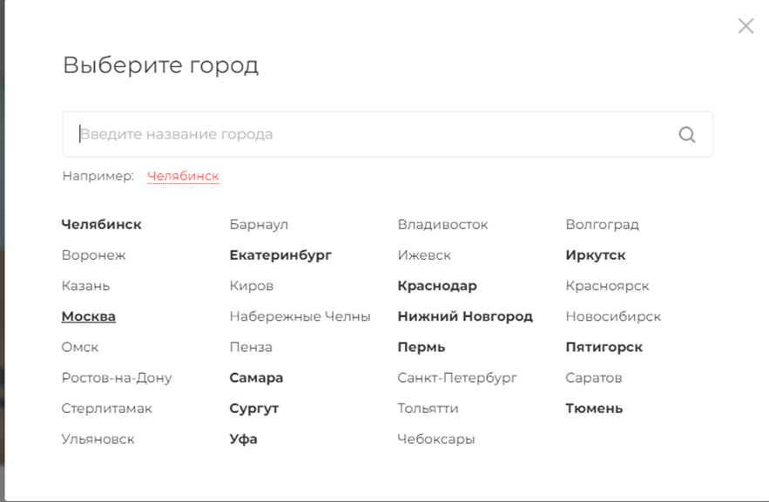Screen dimensions: 769x502
Task: Choose Сургут
Action: point(254,409)
